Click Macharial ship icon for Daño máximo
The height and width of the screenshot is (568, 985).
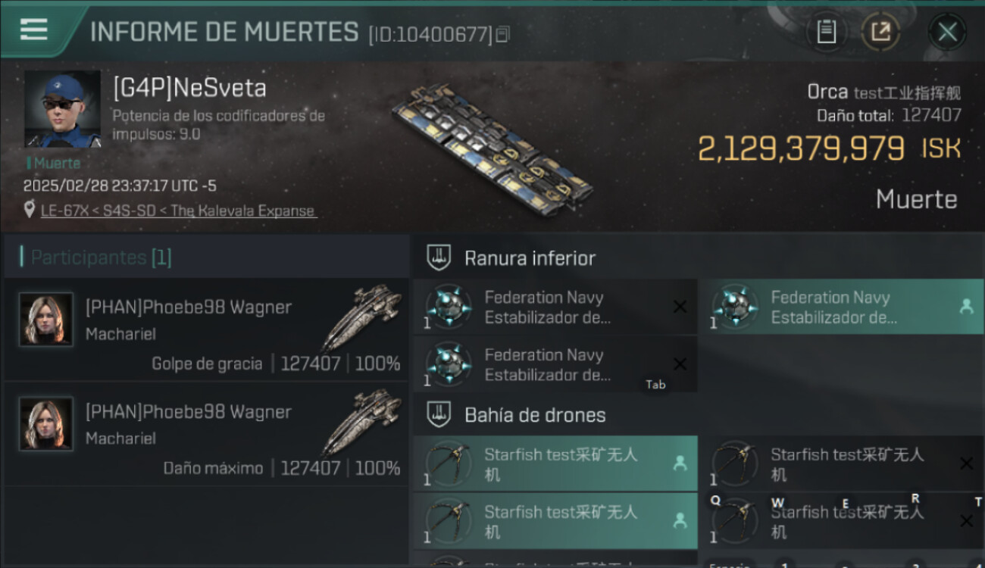361,423
